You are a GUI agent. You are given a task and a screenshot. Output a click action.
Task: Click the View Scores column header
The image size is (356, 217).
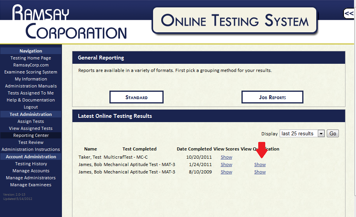[226, 149]
